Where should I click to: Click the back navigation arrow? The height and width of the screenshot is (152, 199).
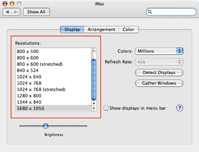tap(7, 12)
